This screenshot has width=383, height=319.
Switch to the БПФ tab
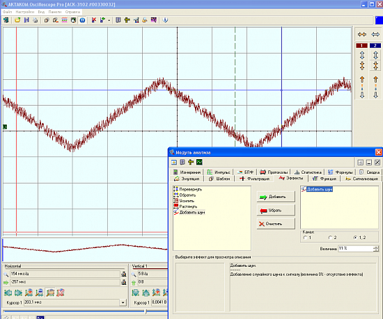(x=246, y=172)
